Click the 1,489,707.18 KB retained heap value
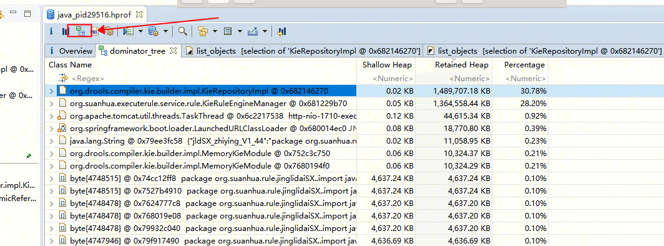This screenshot has height=246, width=664. [462, 91]
